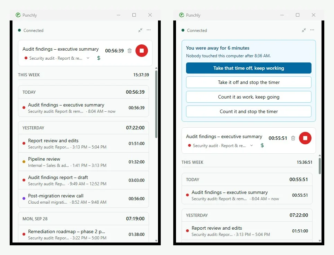The height and width of the screenshot is (255, 334).
Task: Click the Punchly logo in right title bar
Action: coord(182,15)
